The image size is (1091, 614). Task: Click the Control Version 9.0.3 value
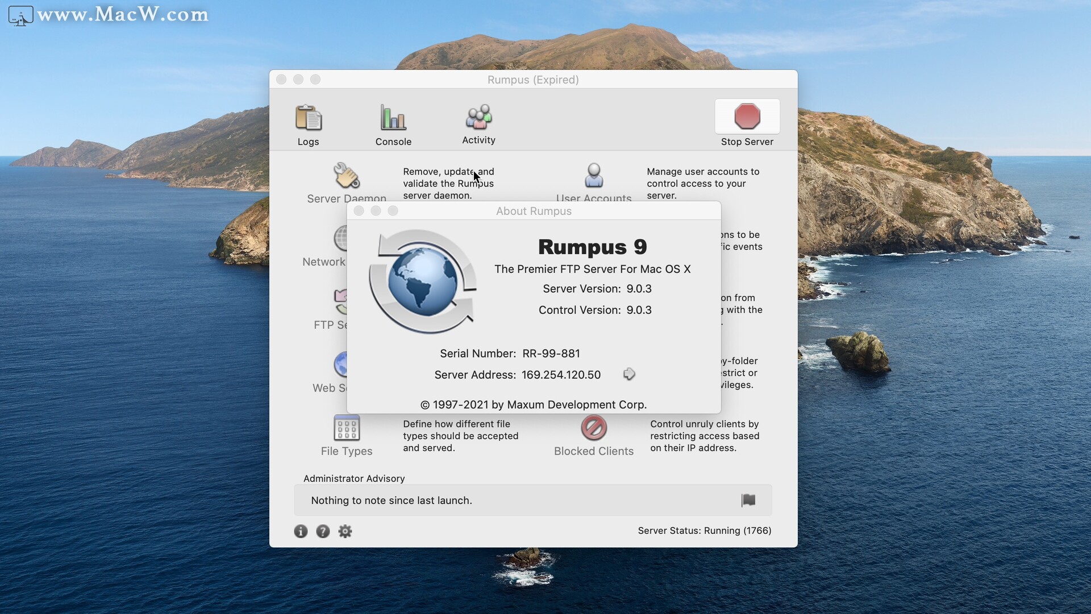639,310
